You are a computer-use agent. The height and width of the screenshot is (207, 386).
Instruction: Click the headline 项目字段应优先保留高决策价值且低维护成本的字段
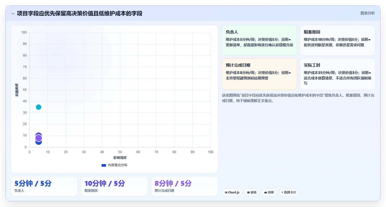pyautogui.click(x=80, y=13)
